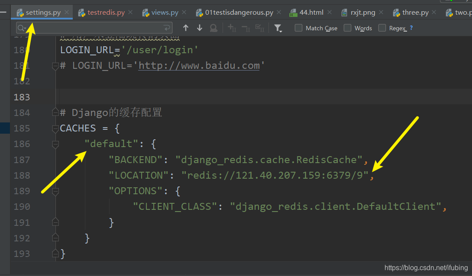Close the rxjt.png tab
The image size is (472, 276).
[x=381, y=12]
